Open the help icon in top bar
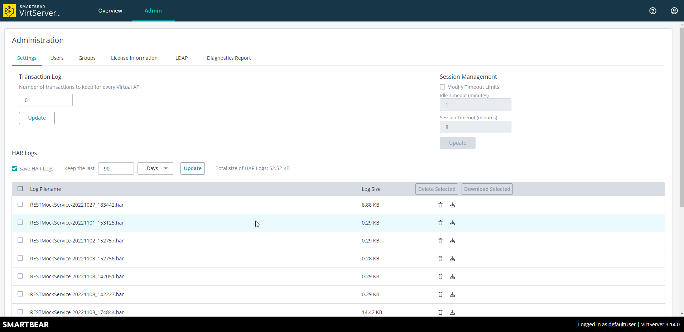Viewport: 684px width, 332px height. (652, 11)
